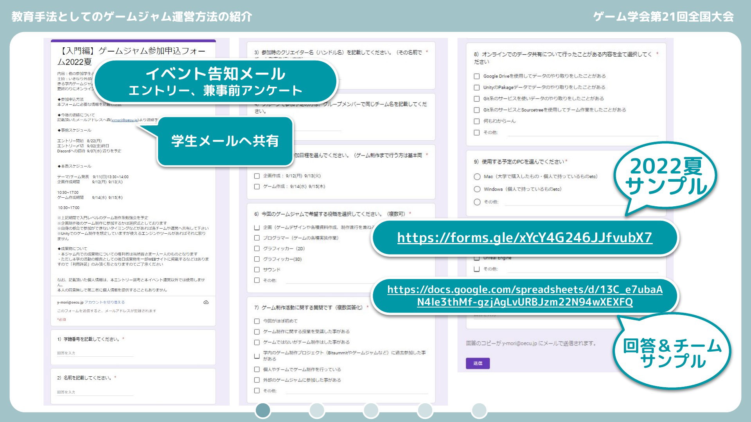Click the third progress dot
Image resolution: width=751 pixels, height=422 pixels.
pos(371,410)
